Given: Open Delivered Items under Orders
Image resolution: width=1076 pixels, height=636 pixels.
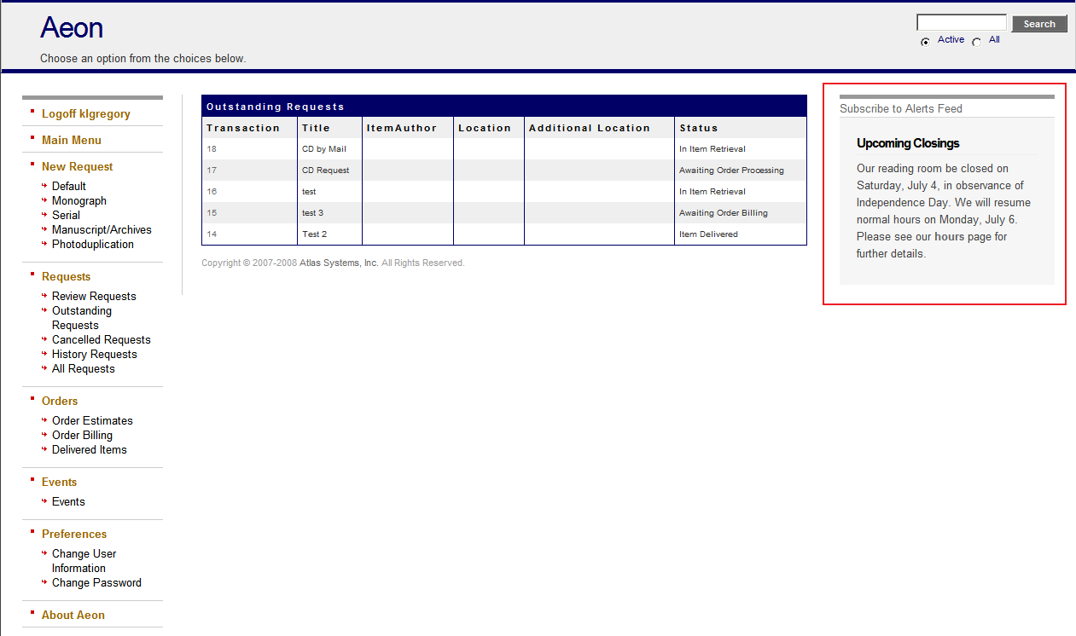Looking at the screenshot, I should (x=89, y=449).
